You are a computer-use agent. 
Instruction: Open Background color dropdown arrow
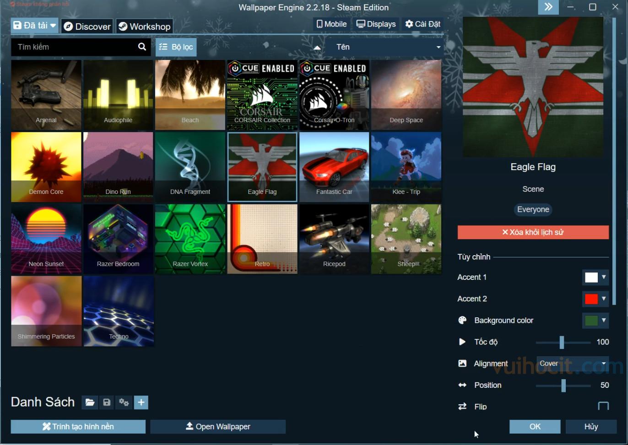pyautogui.click(x=604, y=320)
